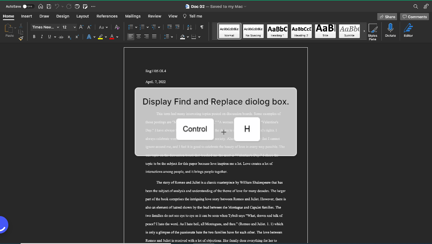Expand the font size dropdown
432x244 pixels.
click(75, 27)
